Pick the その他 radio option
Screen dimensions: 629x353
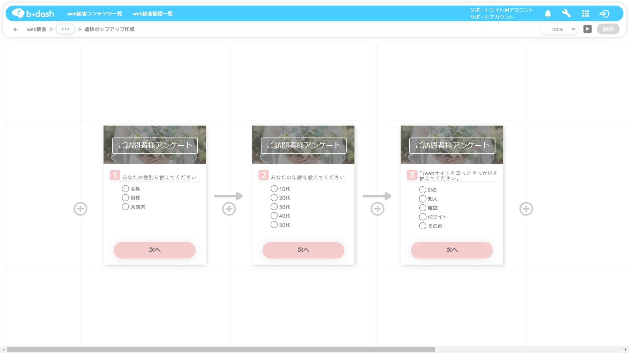pos(423,225)
